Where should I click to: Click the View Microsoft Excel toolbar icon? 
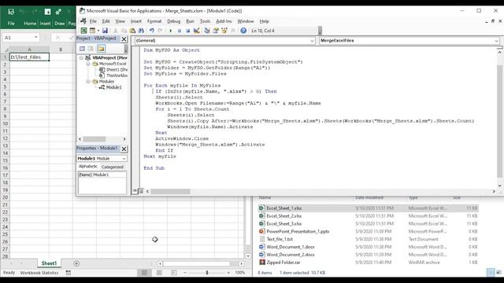click(x=83, y=31)
